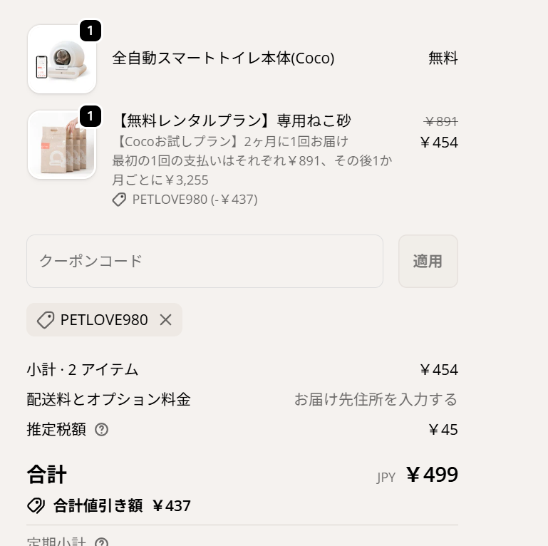Viewport: 548px width, 546px height.
Task: Open the 全自動スマートトイレ product thumbnail
Action: point(62,60)
